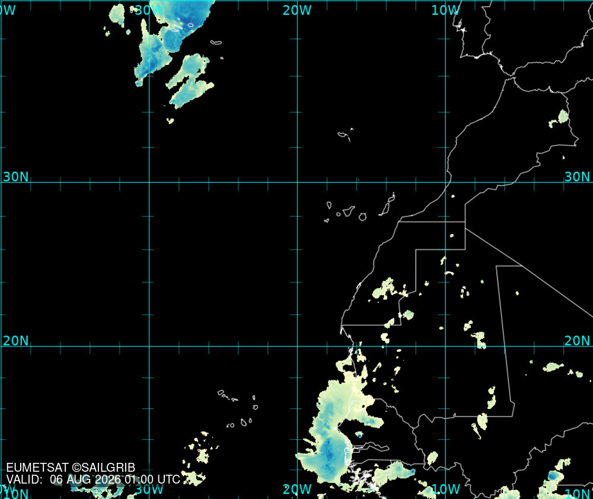The height and width of the screenshot is (499, 593).
Task: Click the 20N latitude label on left edge
Action: (x=16, y=341)
